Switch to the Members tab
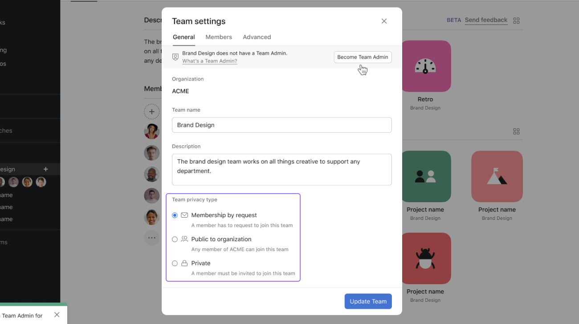 pyautogui.click(x=218, y=37)
